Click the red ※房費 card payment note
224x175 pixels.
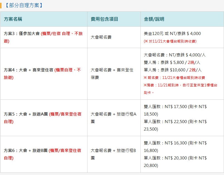[x=180, y=85]
